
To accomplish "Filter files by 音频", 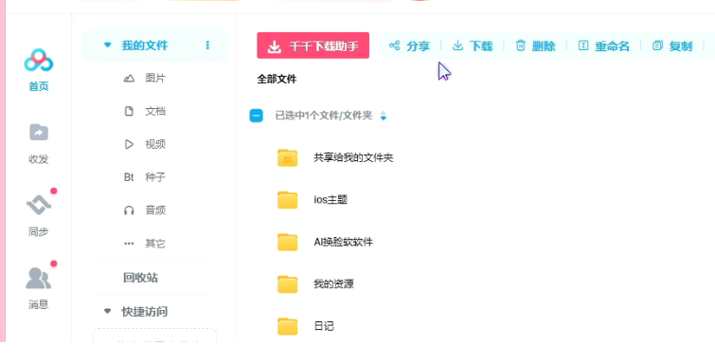I will click(155, 210).
